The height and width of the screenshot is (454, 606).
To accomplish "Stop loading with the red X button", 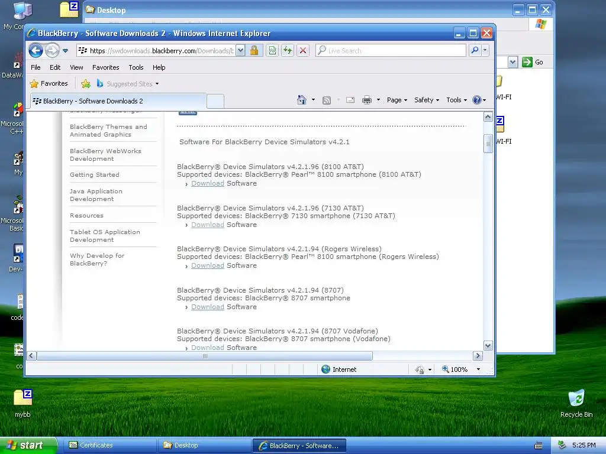I will tap(303, 51).
